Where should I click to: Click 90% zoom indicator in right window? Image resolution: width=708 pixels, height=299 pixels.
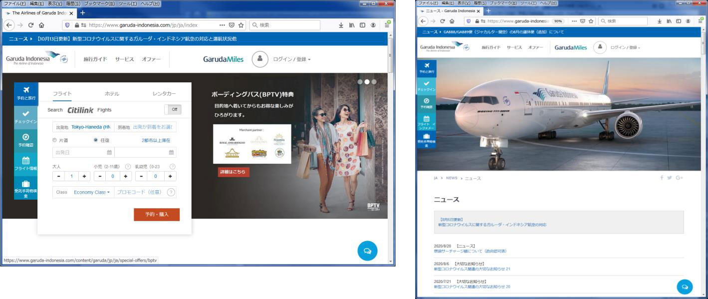pyautogui.click(x=557, y=21)
